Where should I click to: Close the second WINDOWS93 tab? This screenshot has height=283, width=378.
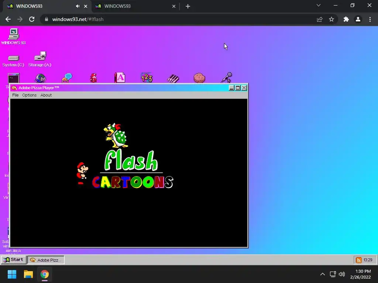click(174, 6)
